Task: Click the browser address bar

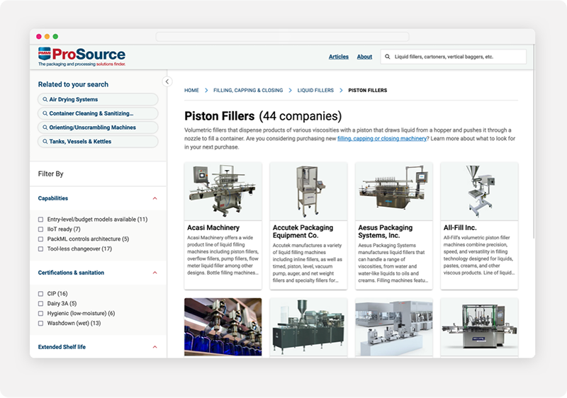Action: [x=282, y=37]
